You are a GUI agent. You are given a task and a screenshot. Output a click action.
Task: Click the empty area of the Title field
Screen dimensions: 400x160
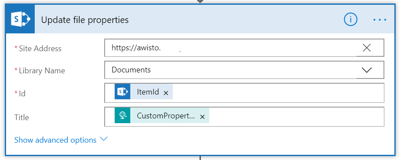pyautogui.click(x=296, y=117)
